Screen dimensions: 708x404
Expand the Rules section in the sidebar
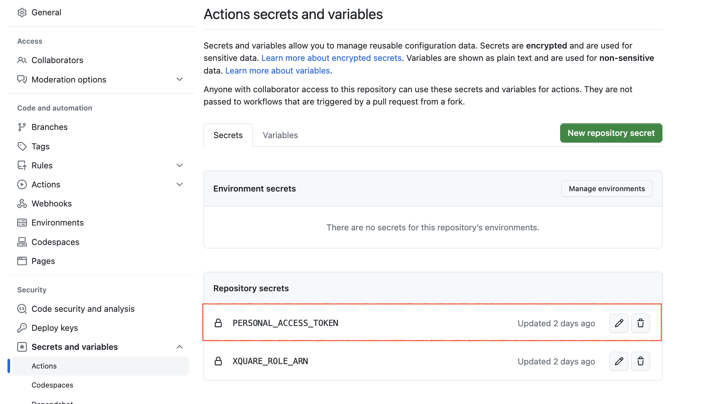tap(180, 165)
